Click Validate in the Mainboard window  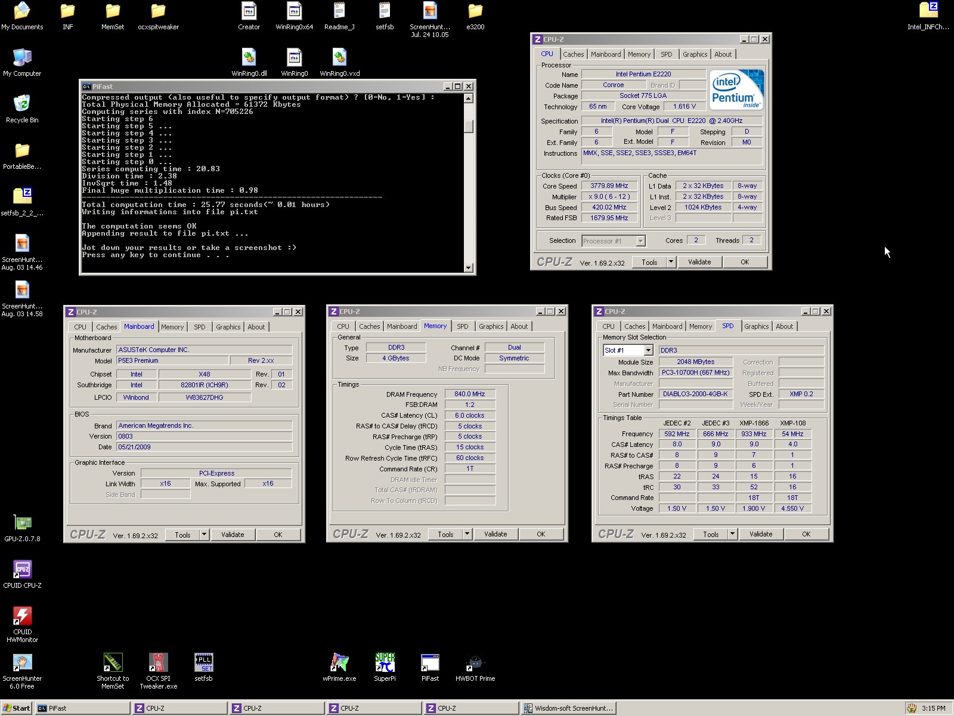pos(233,535)
